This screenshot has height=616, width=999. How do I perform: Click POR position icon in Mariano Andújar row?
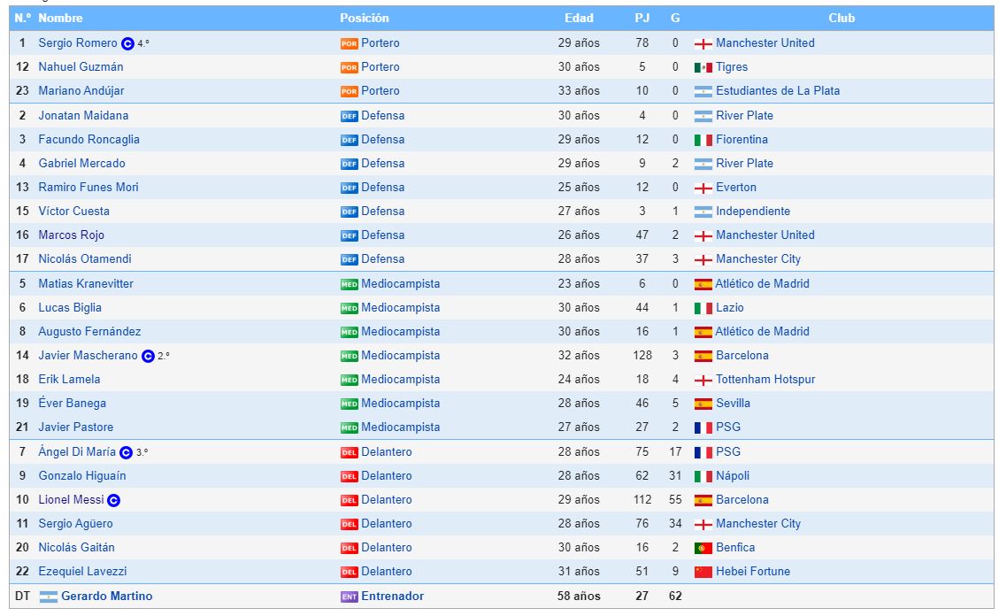coord(350,92)
